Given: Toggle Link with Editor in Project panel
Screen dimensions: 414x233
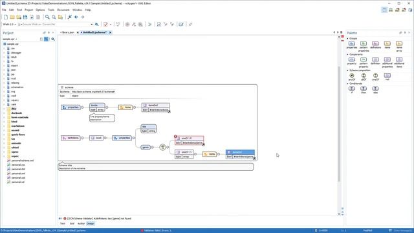Looking at the screenshot, I should click(46, 39).
